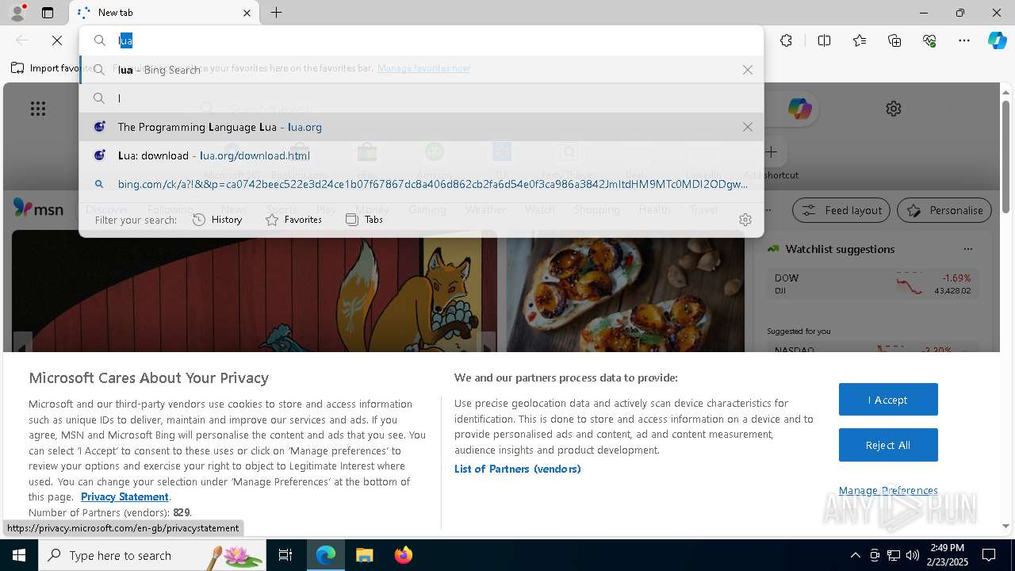Open File Explorer from taskbar
The width and height of the screenshot is (1015, 571).
pyautogui.click(x=364, y=555)
